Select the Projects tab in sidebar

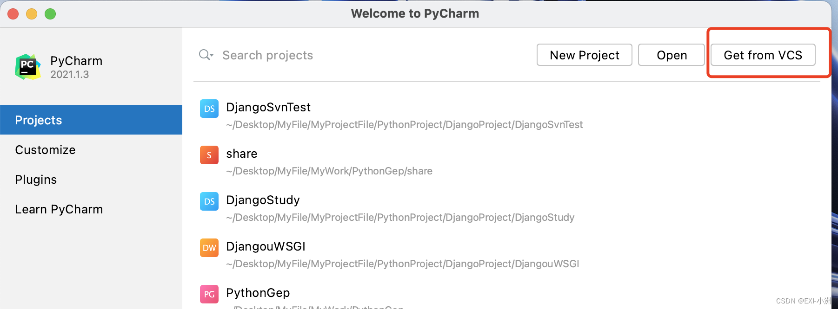click(91, 120)
